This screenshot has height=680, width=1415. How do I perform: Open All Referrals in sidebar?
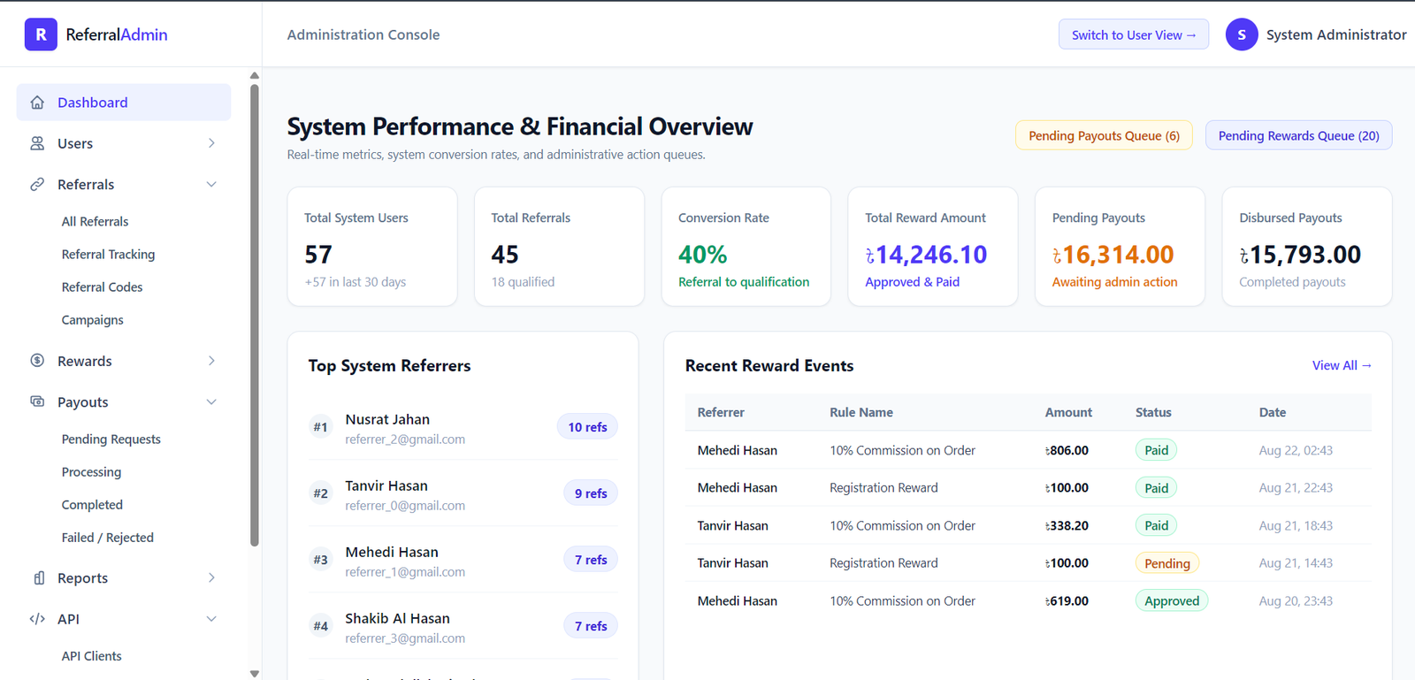click(x=95, y=222)
